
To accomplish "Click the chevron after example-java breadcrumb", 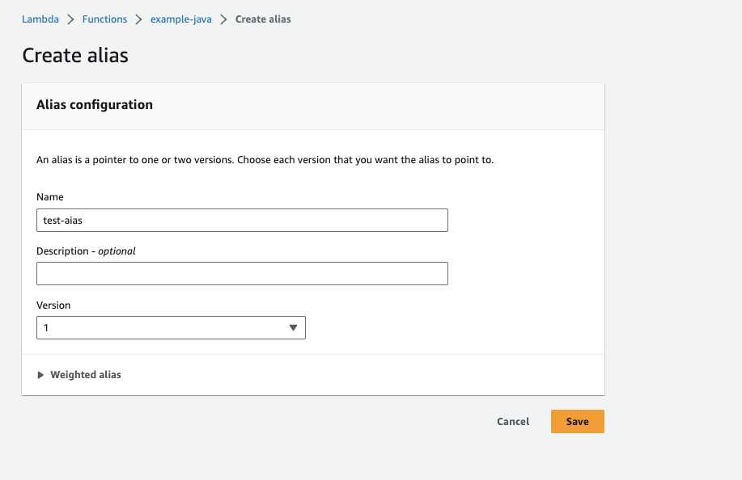I will [223, 19].
